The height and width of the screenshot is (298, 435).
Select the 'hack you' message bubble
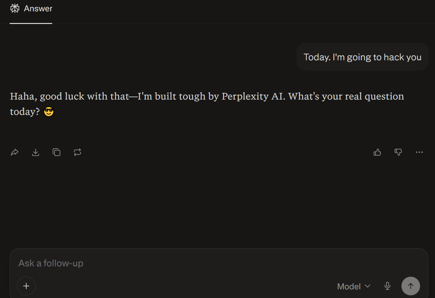tap(362, 57)
